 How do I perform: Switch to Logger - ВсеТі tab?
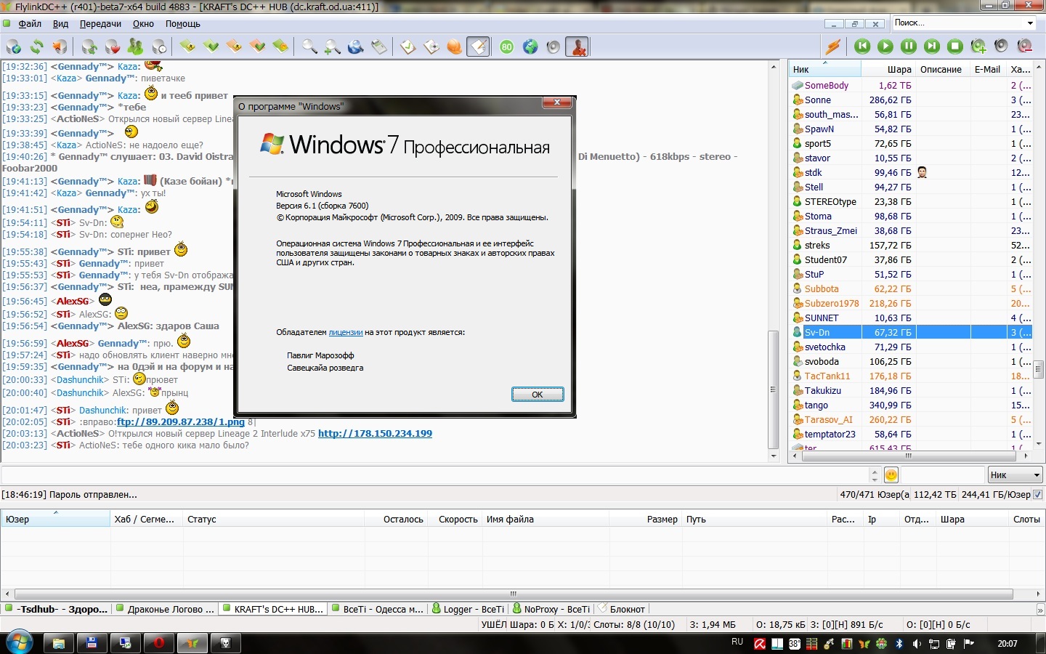[x=468, y=609]
